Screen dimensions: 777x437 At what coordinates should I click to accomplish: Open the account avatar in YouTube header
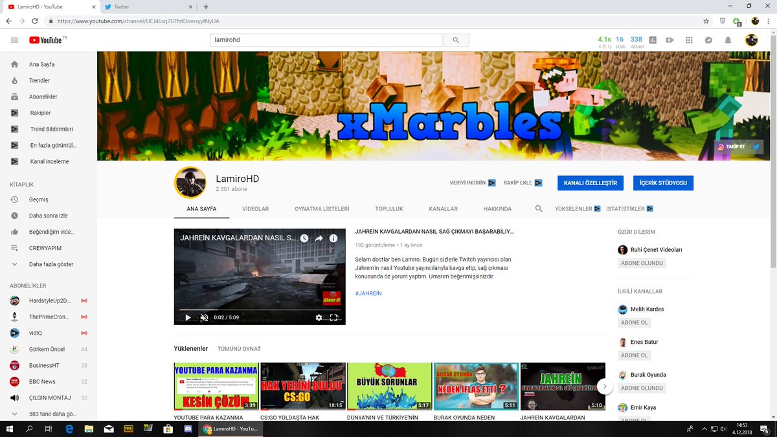751,40
